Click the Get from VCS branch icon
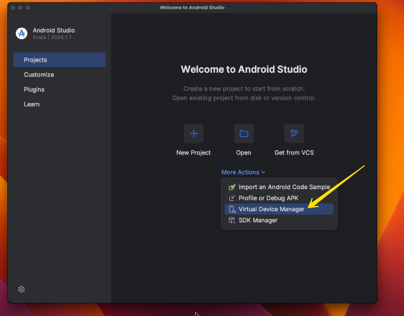 (294, 133)
